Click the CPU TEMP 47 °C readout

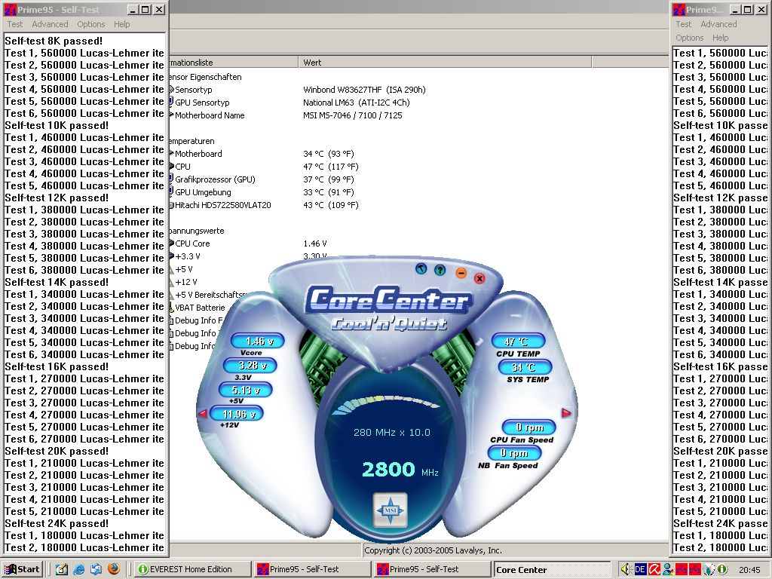(x=520, y=342)
